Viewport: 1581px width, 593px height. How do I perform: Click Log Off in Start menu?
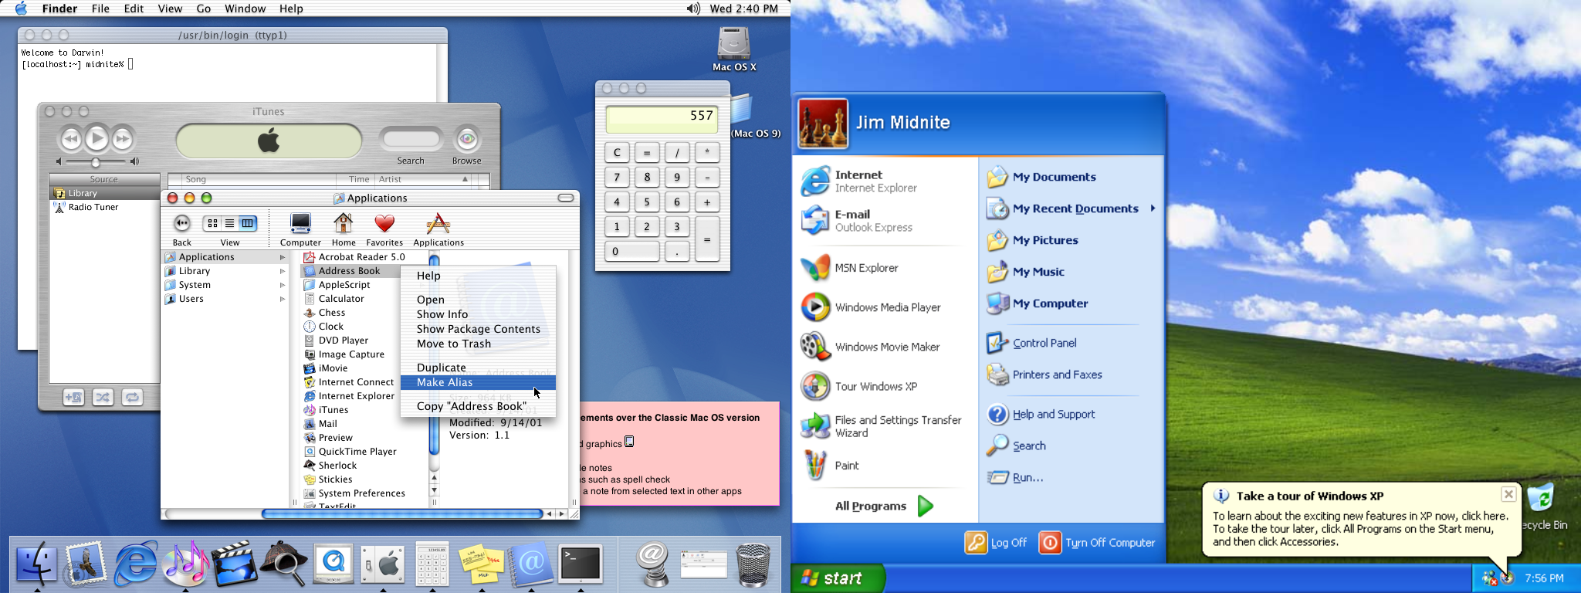click(996, 543)
